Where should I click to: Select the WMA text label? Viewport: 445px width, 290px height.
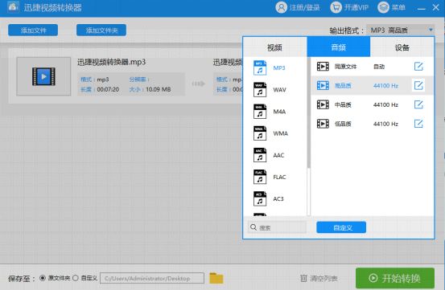pos(280,133)
